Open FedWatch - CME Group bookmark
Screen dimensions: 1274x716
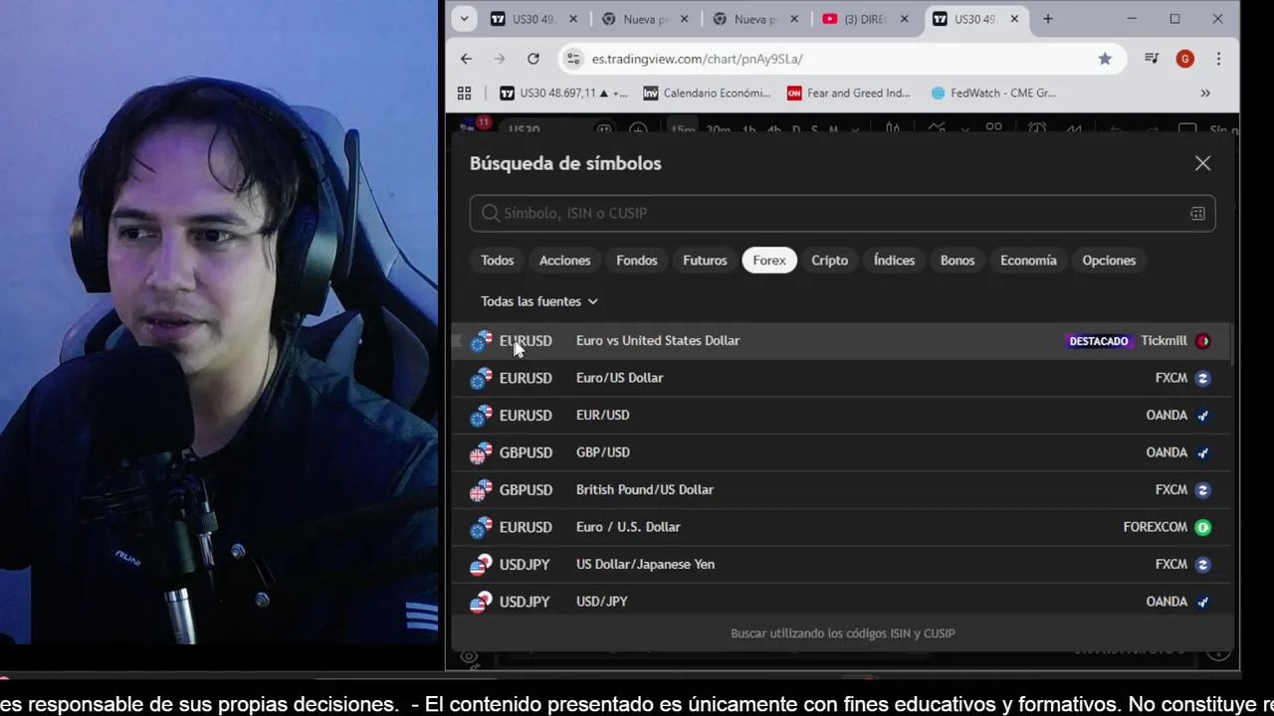click(x=993, y=92)
